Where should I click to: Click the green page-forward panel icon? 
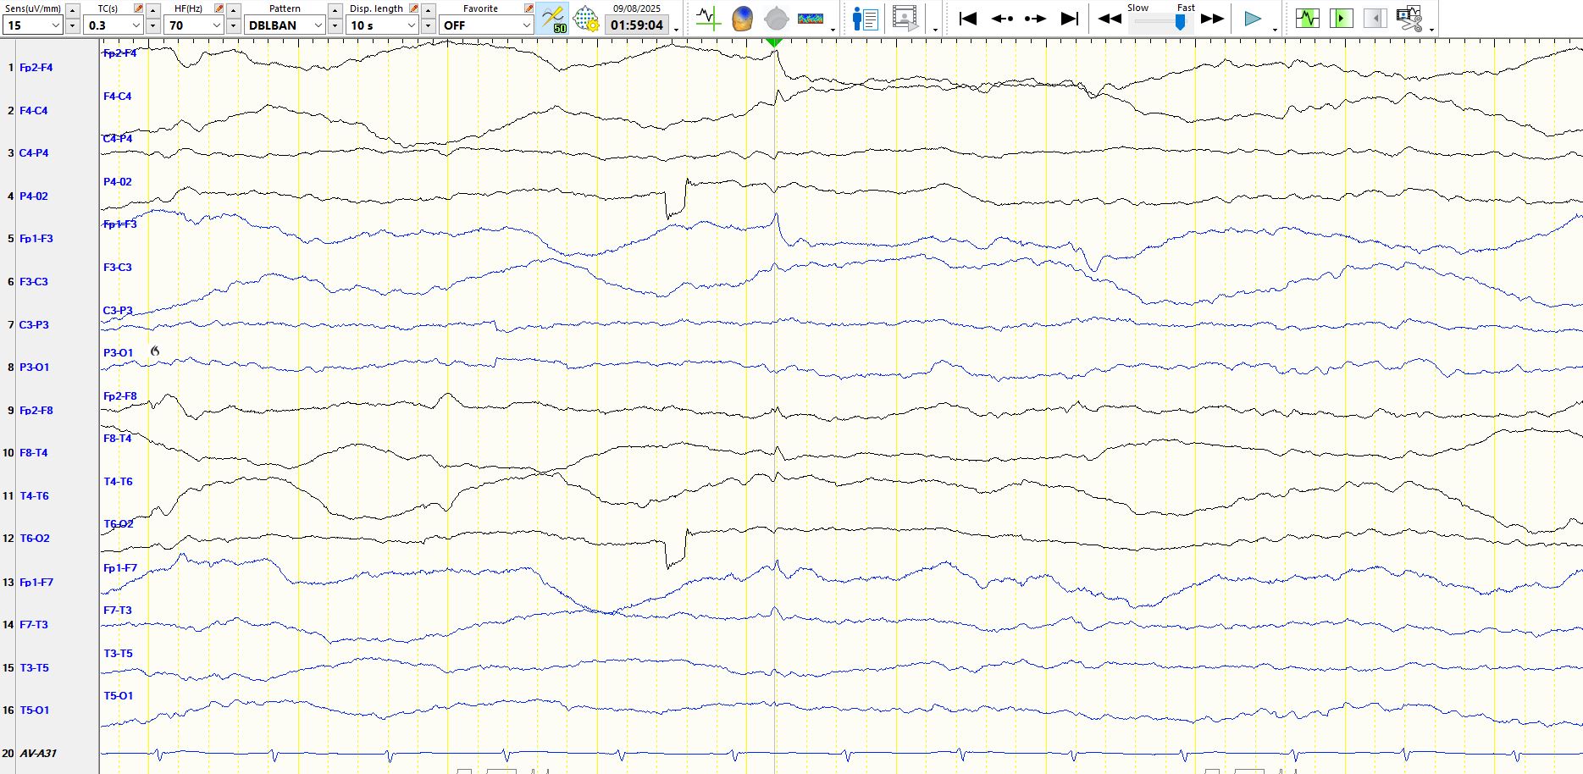1341,18
